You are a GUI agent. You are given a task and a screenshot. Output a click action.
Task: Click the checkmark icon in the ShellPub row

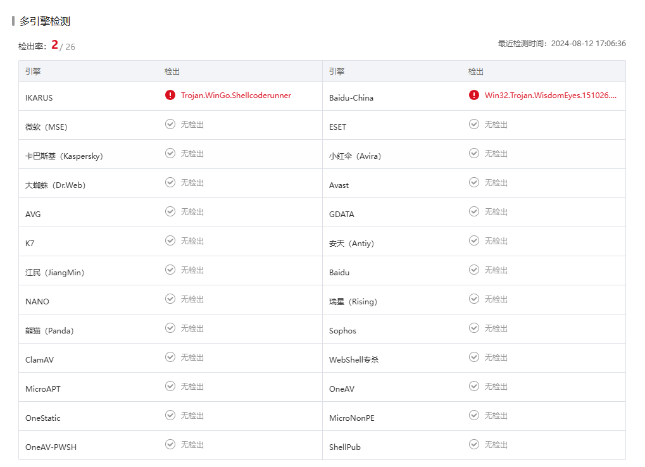[x=474, y=444]
